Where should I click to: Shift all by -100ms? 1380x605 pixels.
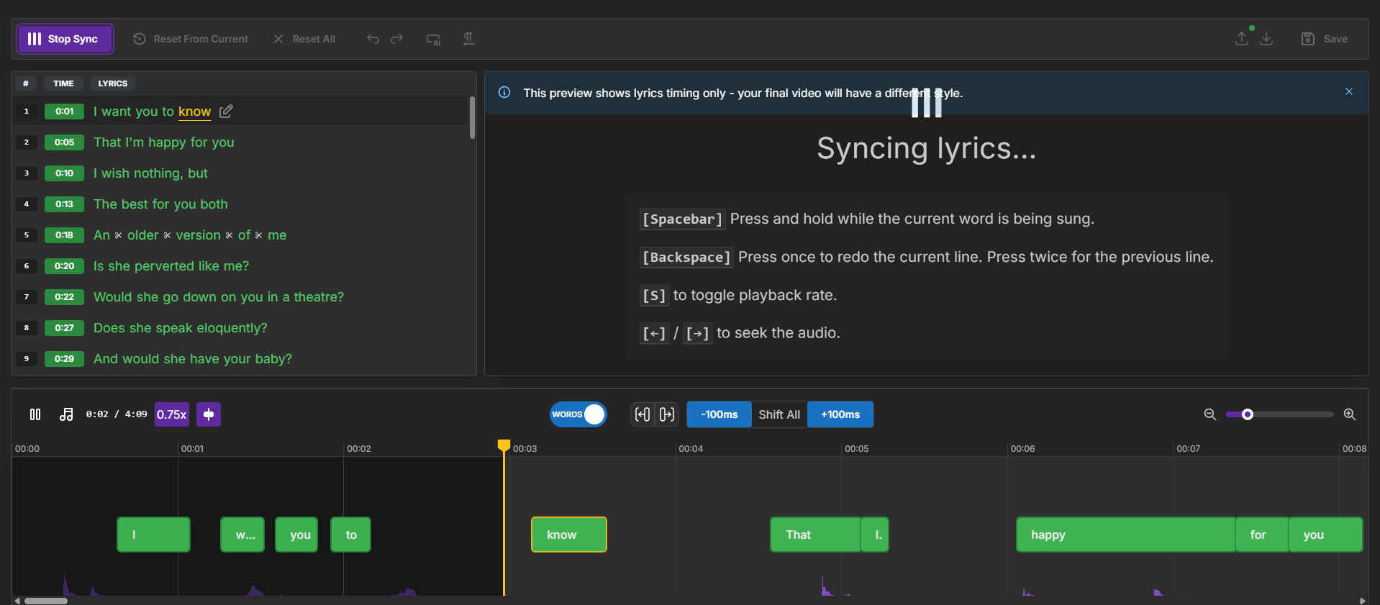coord(719,414)
